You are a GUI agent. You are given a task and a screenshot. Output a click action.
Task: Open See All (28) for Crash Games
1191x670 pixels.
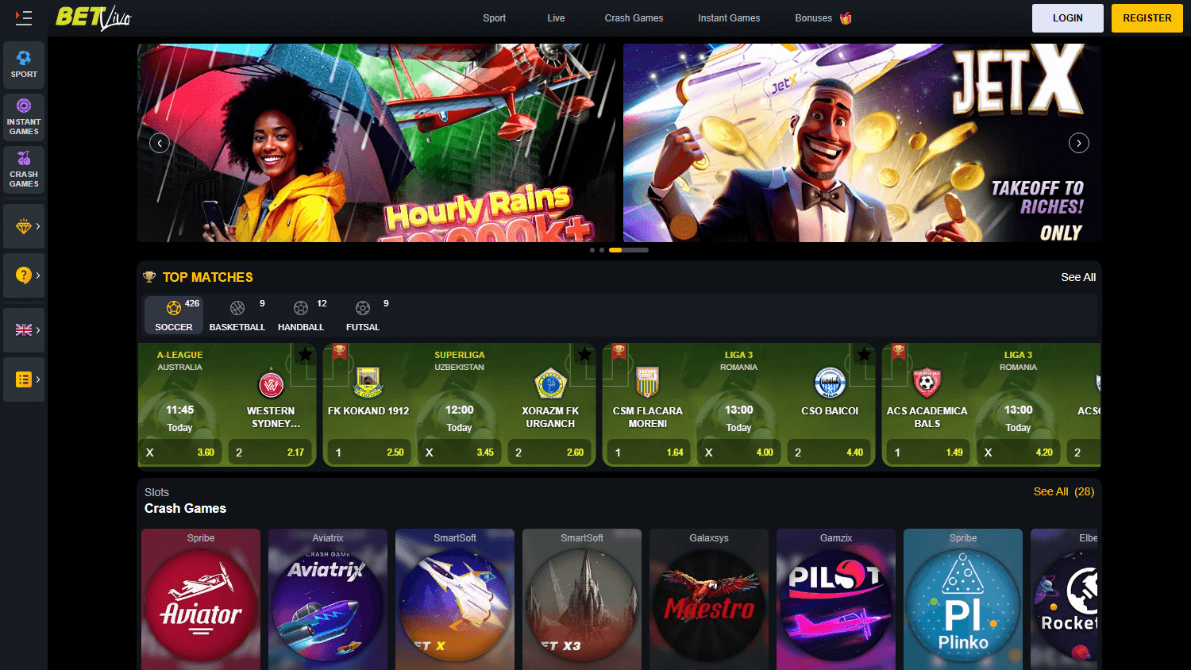pos(1064,491)
